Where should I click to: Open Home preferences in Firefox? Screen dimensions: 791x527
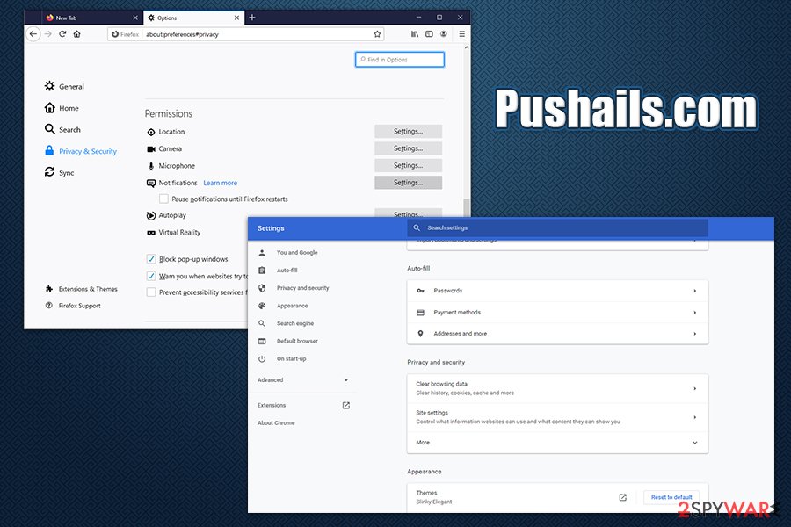(x=62, y=108)
